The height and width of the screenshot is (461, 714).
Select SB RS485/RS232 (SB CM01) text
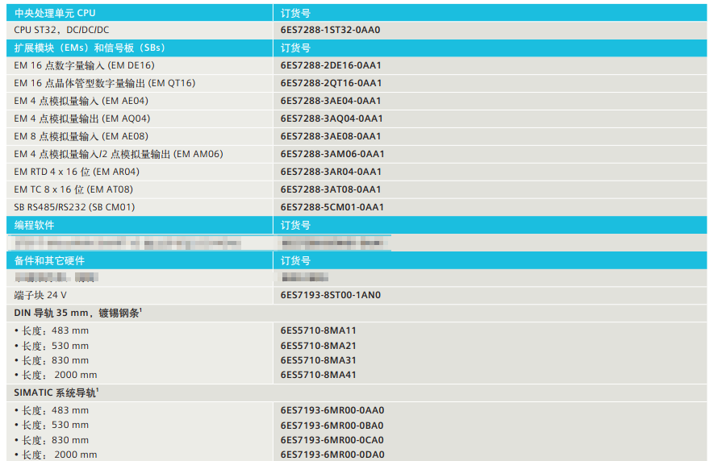point(75,207)
